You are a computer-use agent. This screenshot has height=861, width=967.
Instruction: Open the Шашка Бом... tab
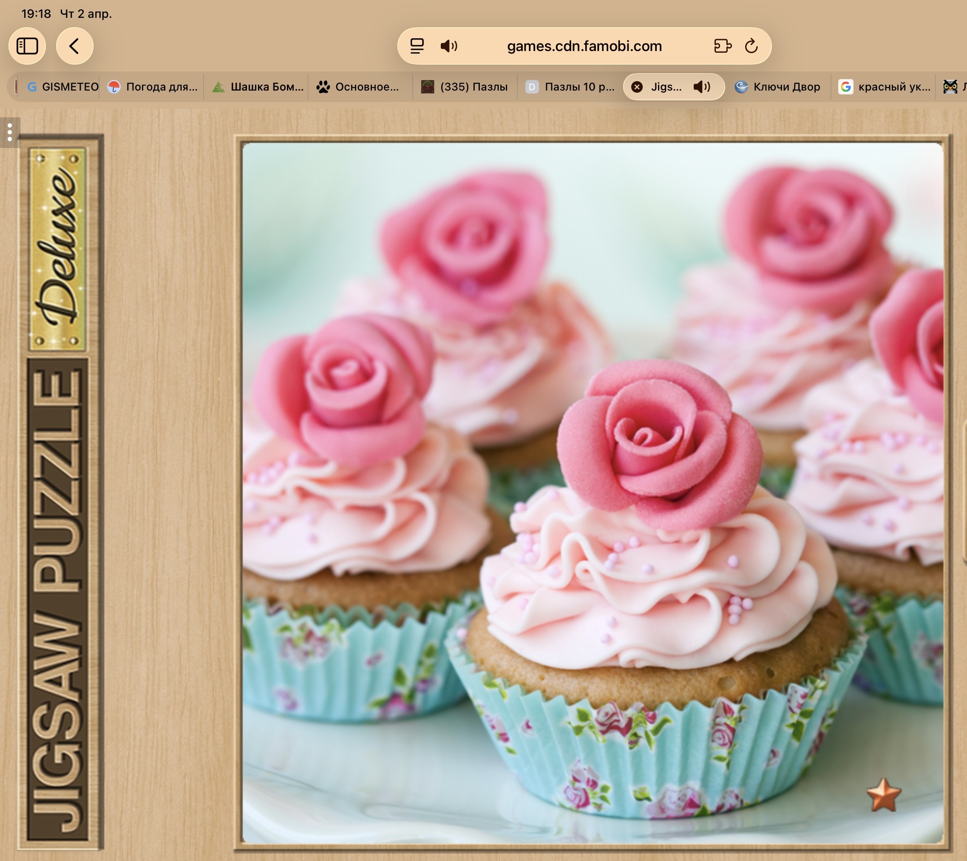[x=258, y=87]
